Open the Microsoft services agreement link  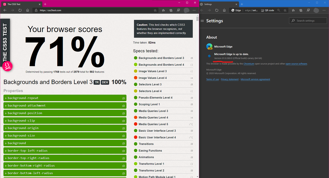click(255, 79)
